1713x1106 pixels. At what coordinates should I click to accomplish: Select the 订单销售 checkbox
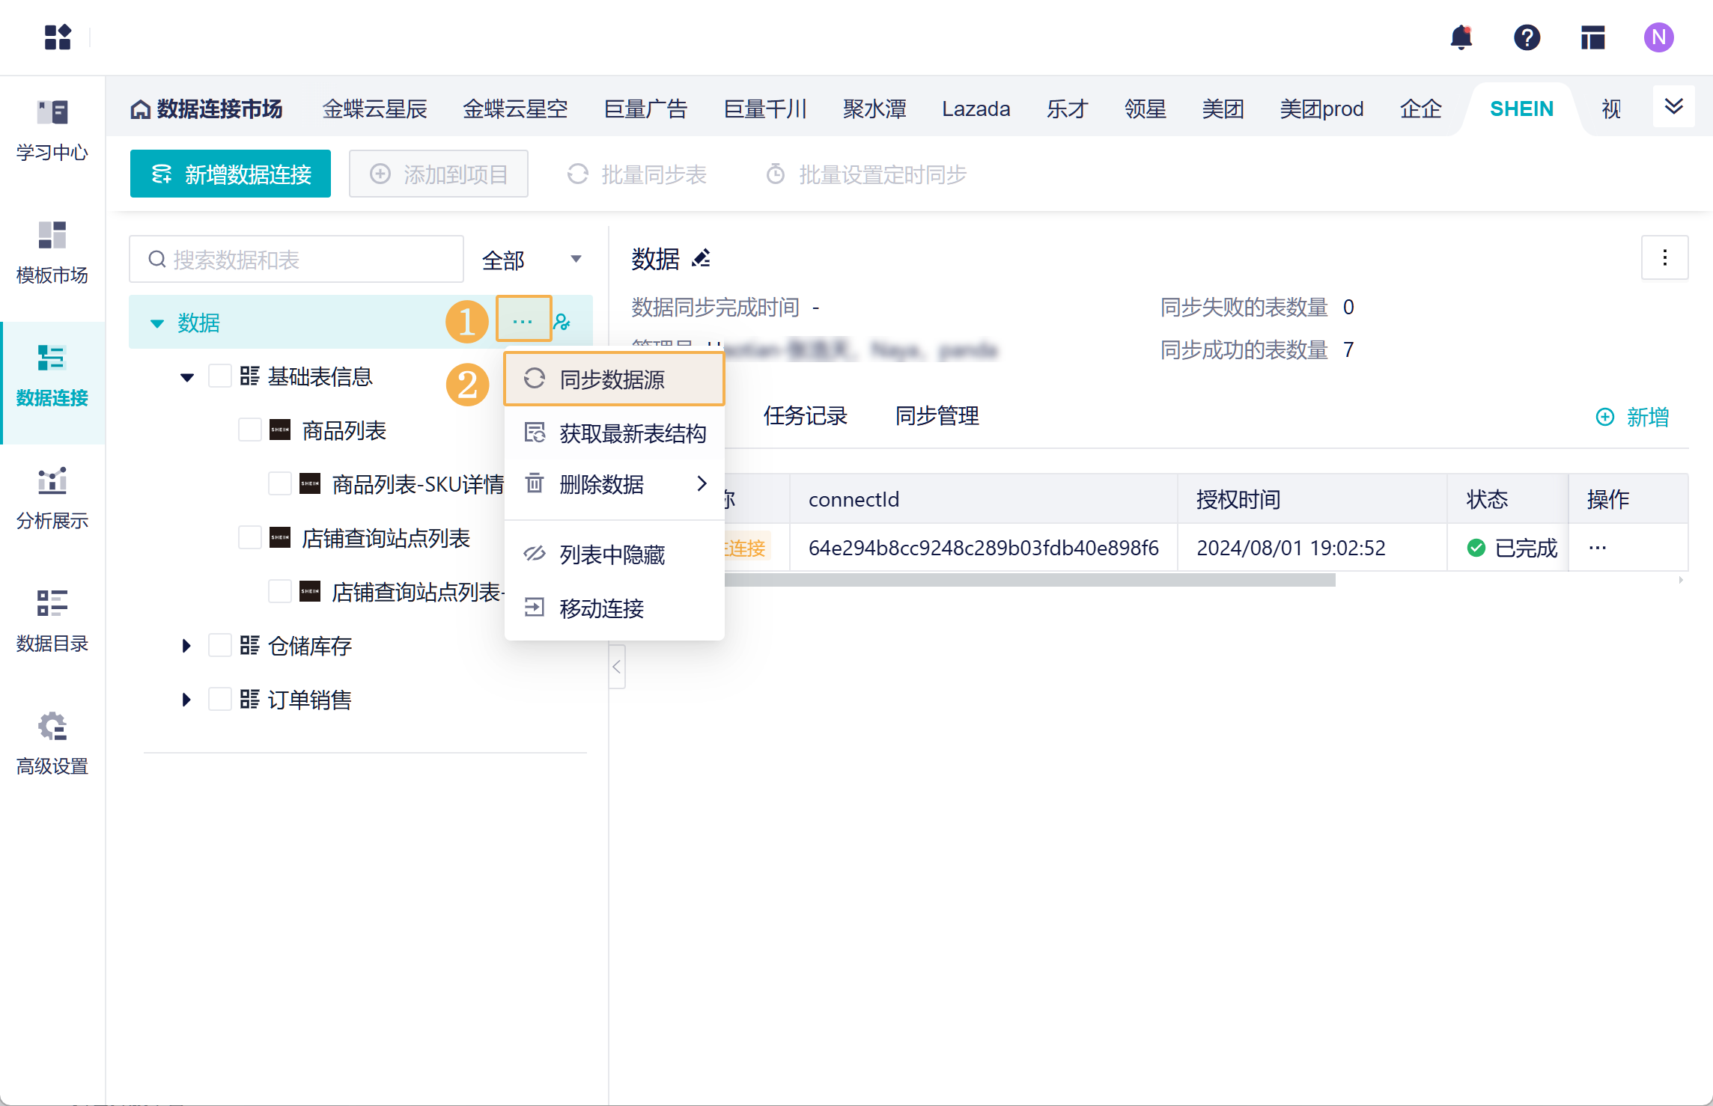click(219, 700)
